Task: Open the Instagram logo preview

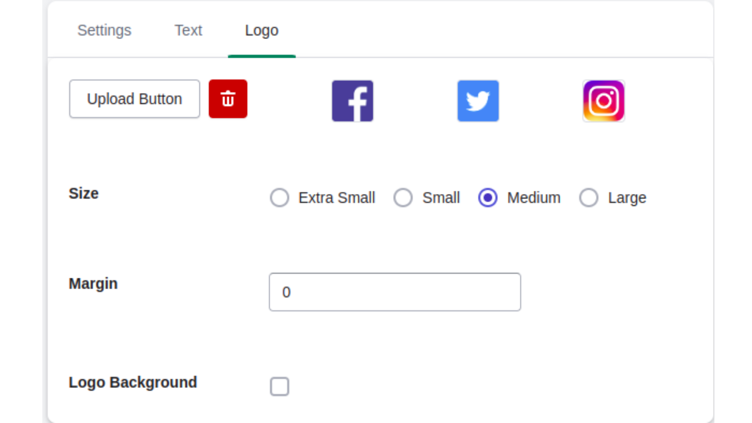Action: coord(603,101)
